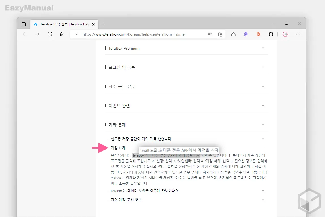
Task: Click the Home button in the browser toolbar
Action: tap(62, 34)
